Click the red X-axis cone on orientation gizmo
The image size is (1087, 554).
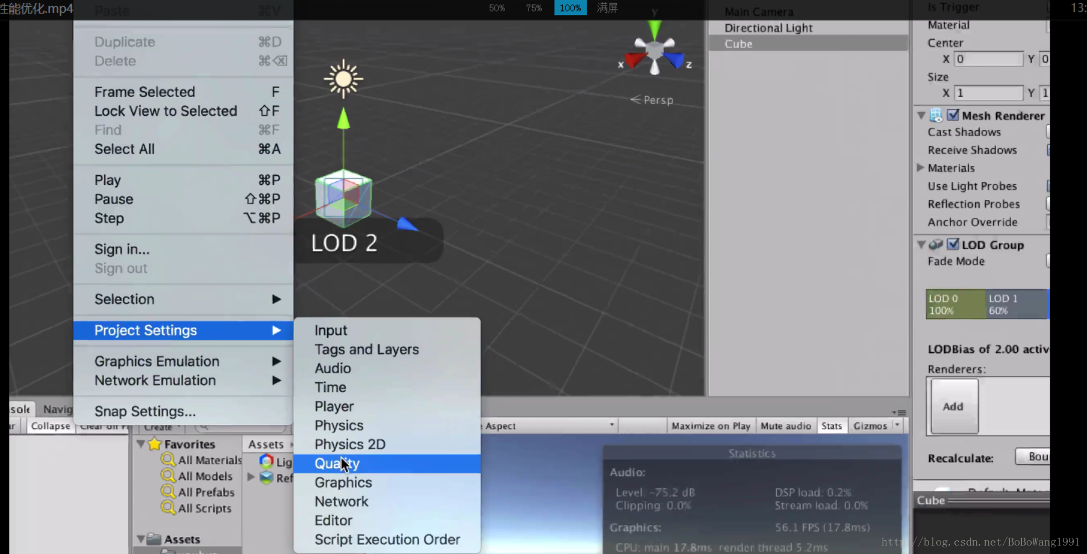coord(634,60)
